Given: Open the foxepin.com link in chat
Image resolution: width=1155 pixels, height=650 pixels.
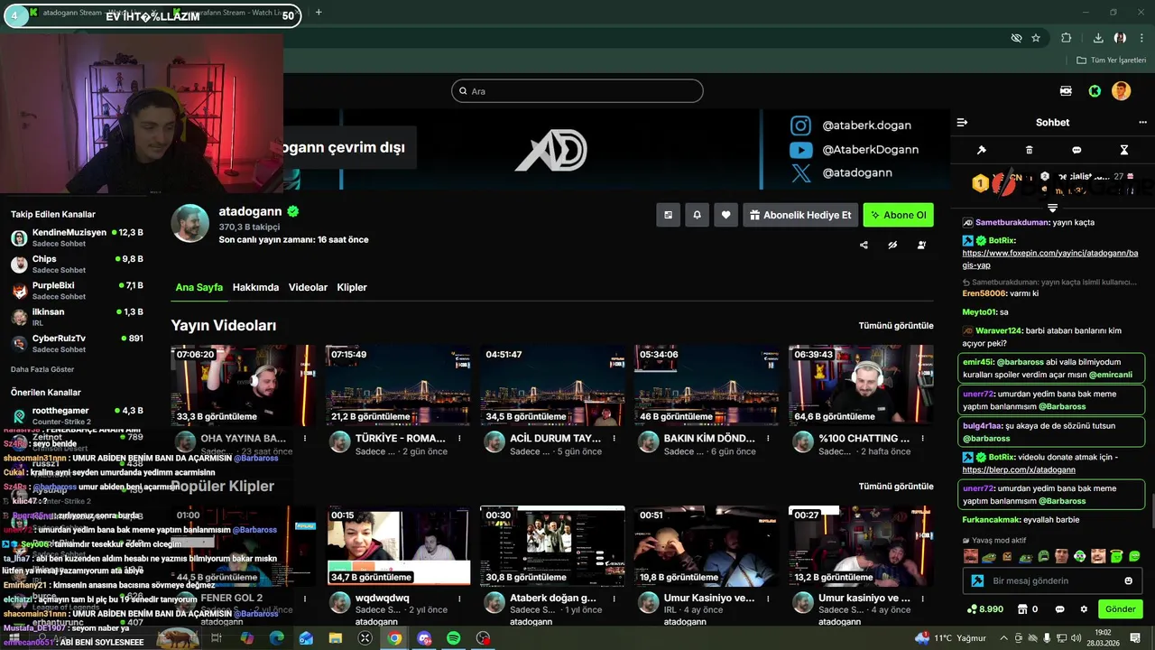Looking at the screenshot, I should point(1049,259).
